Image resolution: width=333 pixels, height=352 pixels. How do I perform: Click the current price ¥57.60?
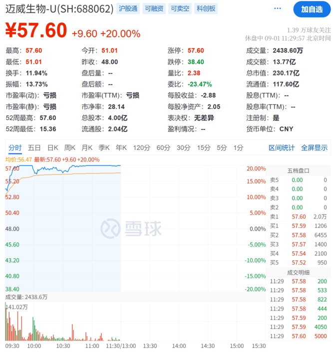[x=36, y=30]
